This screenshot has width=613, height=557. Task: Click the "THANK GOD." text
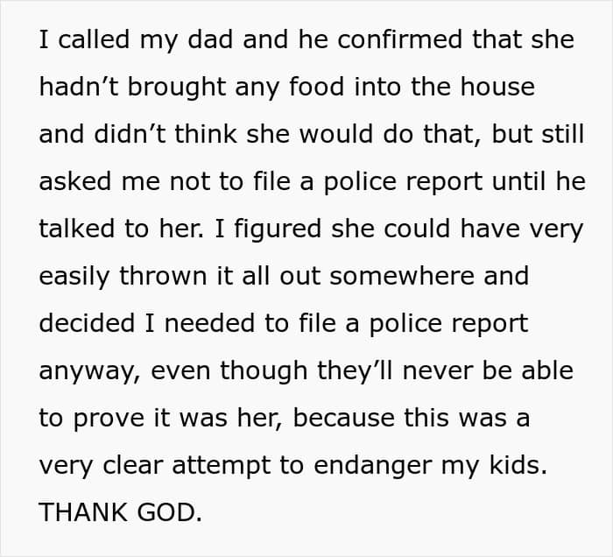click(120, 512)
